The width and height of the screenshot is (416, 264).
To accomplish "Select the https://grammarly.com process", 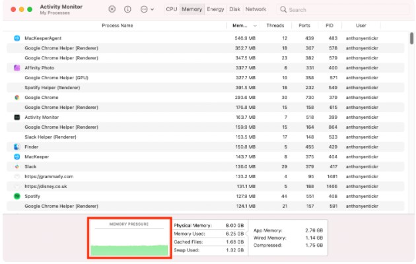I will click(x=49, y=176).
